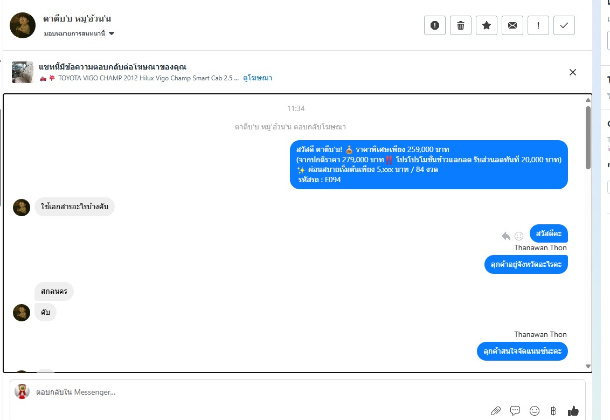
Task: Reply to the สวัสดีคะ message arrow
Action: tap(506, 236)
